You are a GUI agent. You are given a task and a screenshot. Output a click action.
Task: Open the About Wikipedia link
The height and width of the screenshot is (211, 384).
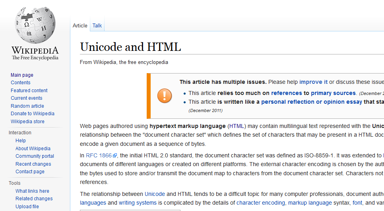click(x=33, y=148)
